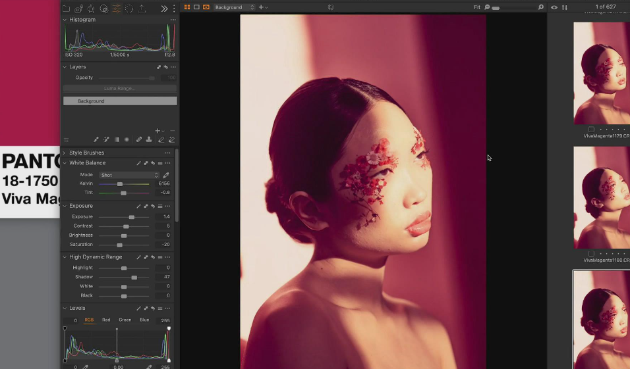The image size is (630, 369).
Task: Select the VivaMagenta1179 thumbnail in browser
Action: (x=602, y=73)
